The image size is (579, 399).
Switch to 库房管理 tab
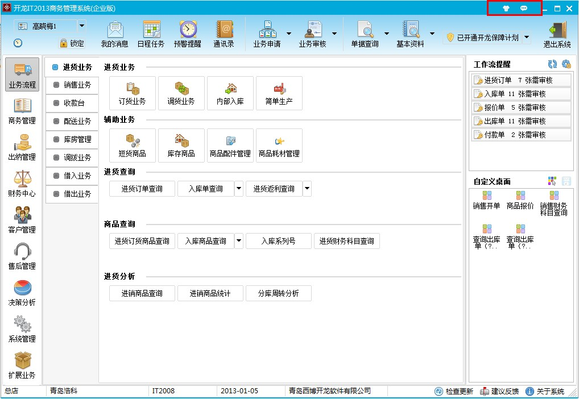point(72,139)
